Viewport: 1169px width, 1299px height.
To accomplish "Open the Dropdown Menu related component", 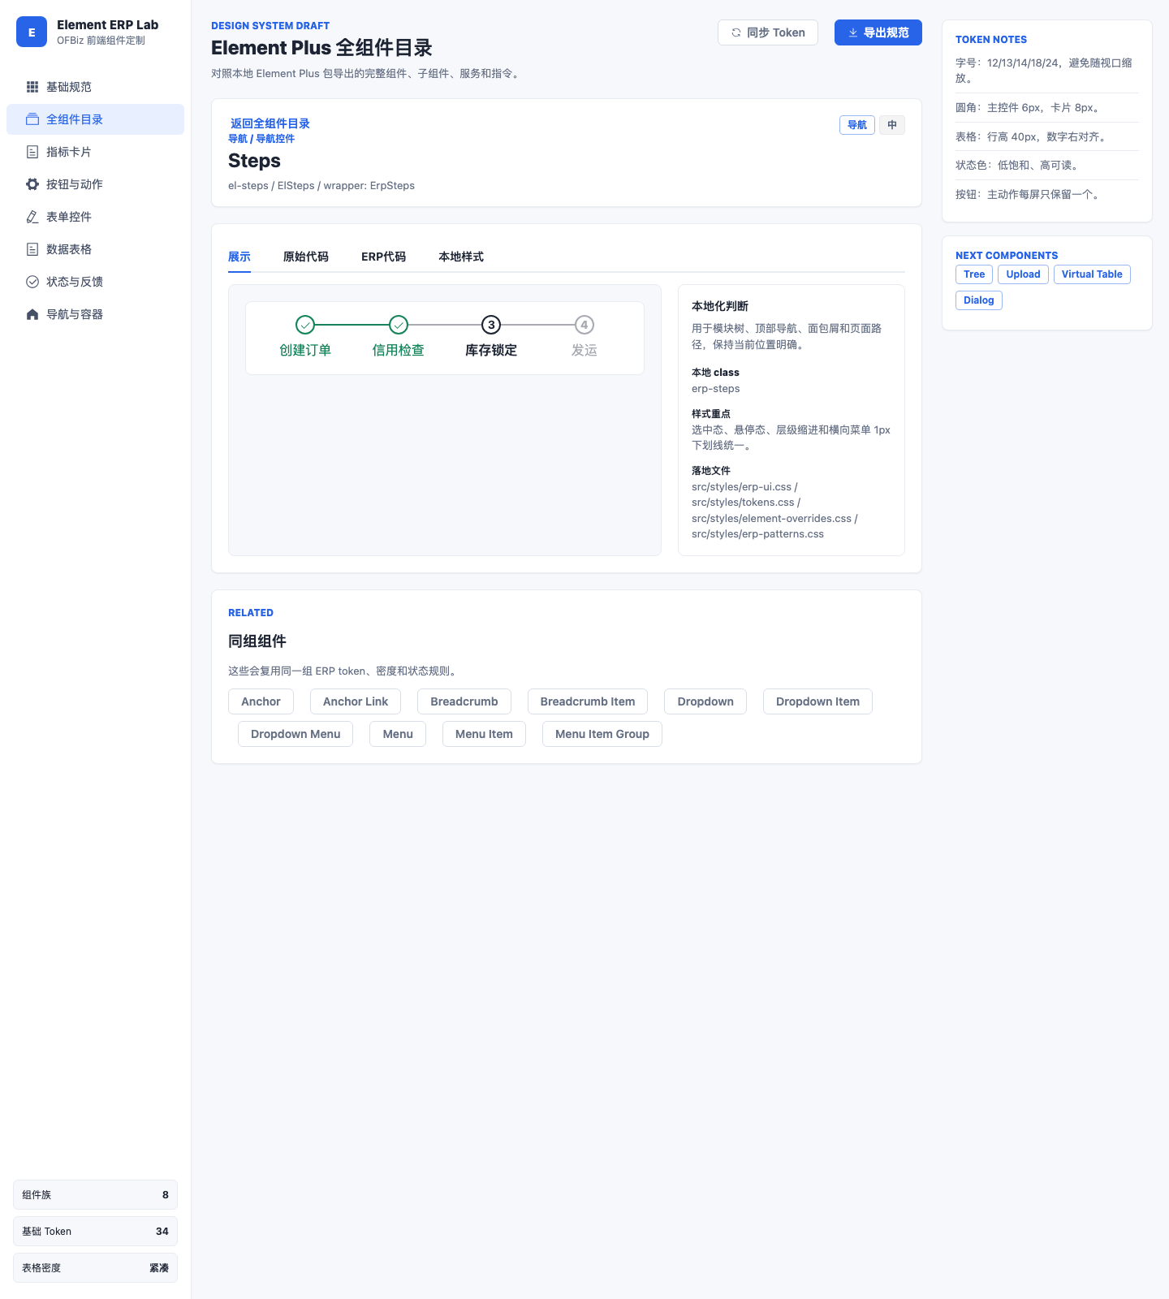I will point(295,734).
